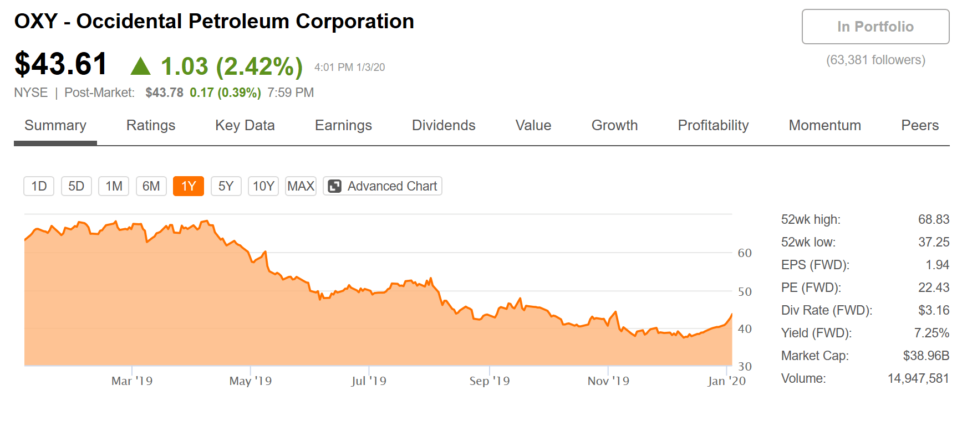Image resolution: width=962 pixels, height=421 pixels.
Task: Click the In Portfolio button
Action: click(x=876, y=27)
